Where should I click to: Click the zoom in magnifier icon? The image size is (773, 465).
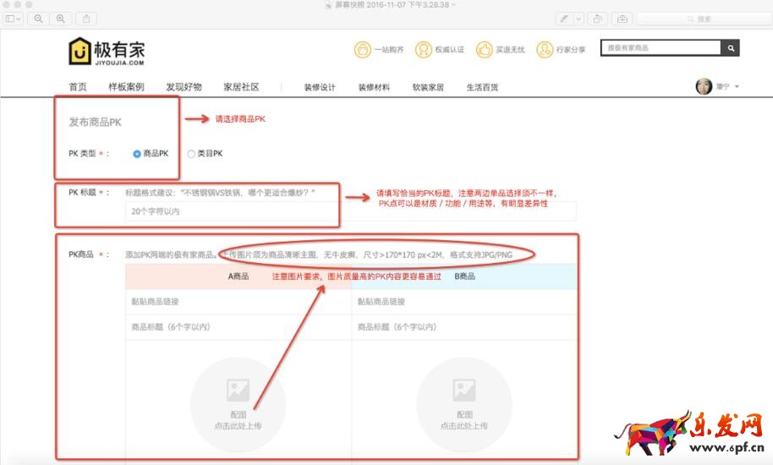tap(59, 19)
